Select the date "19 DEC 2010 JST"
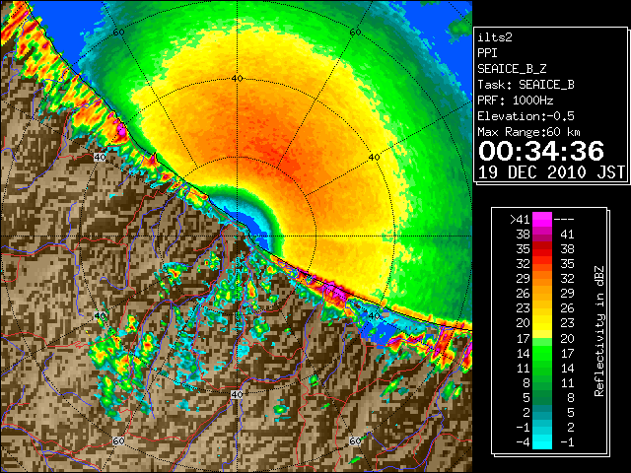The image size is (631, 473). tap(551, 172)
